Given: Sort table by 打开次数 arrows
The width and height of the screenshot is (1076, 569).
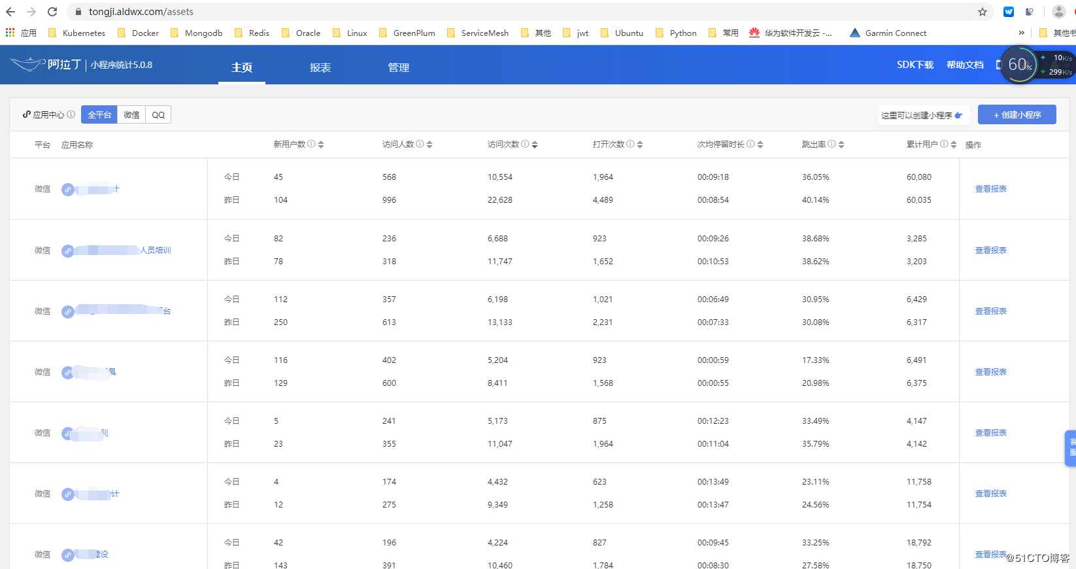Looking at the screenshot, I should tap(640, 145).
